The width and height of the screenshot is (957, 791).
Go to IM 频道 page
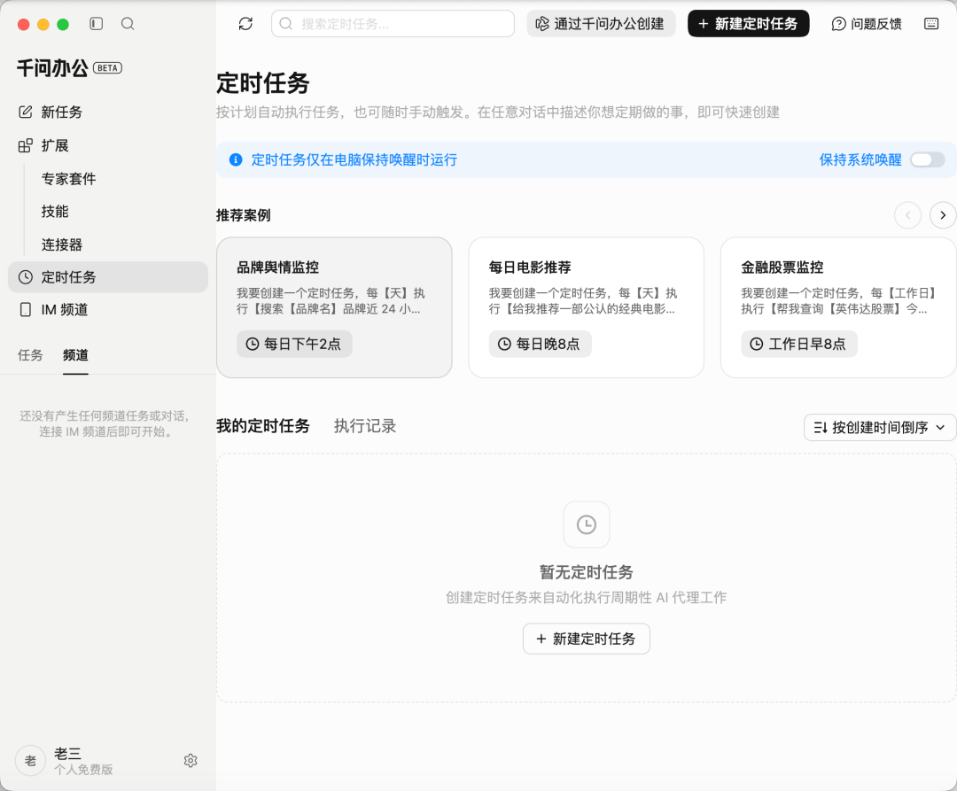coord(108,310)
